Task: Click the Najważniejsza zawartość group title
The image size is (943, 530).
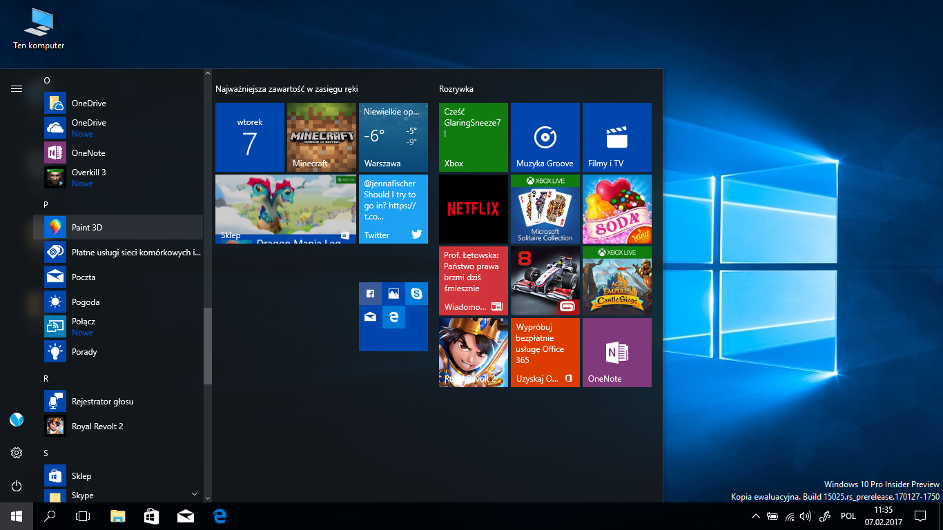Action: [x=286, y=89]
